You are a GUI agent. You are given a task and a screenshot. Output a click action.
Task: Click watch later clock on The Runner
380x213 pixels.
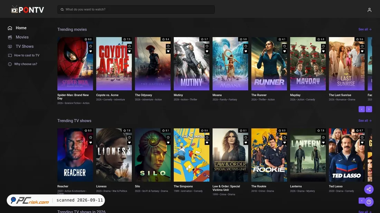click(x=284, y=46)
